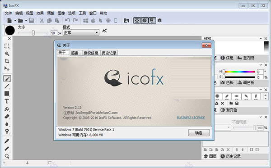Open the 模式 blend mode combo box

pos(81,32)
